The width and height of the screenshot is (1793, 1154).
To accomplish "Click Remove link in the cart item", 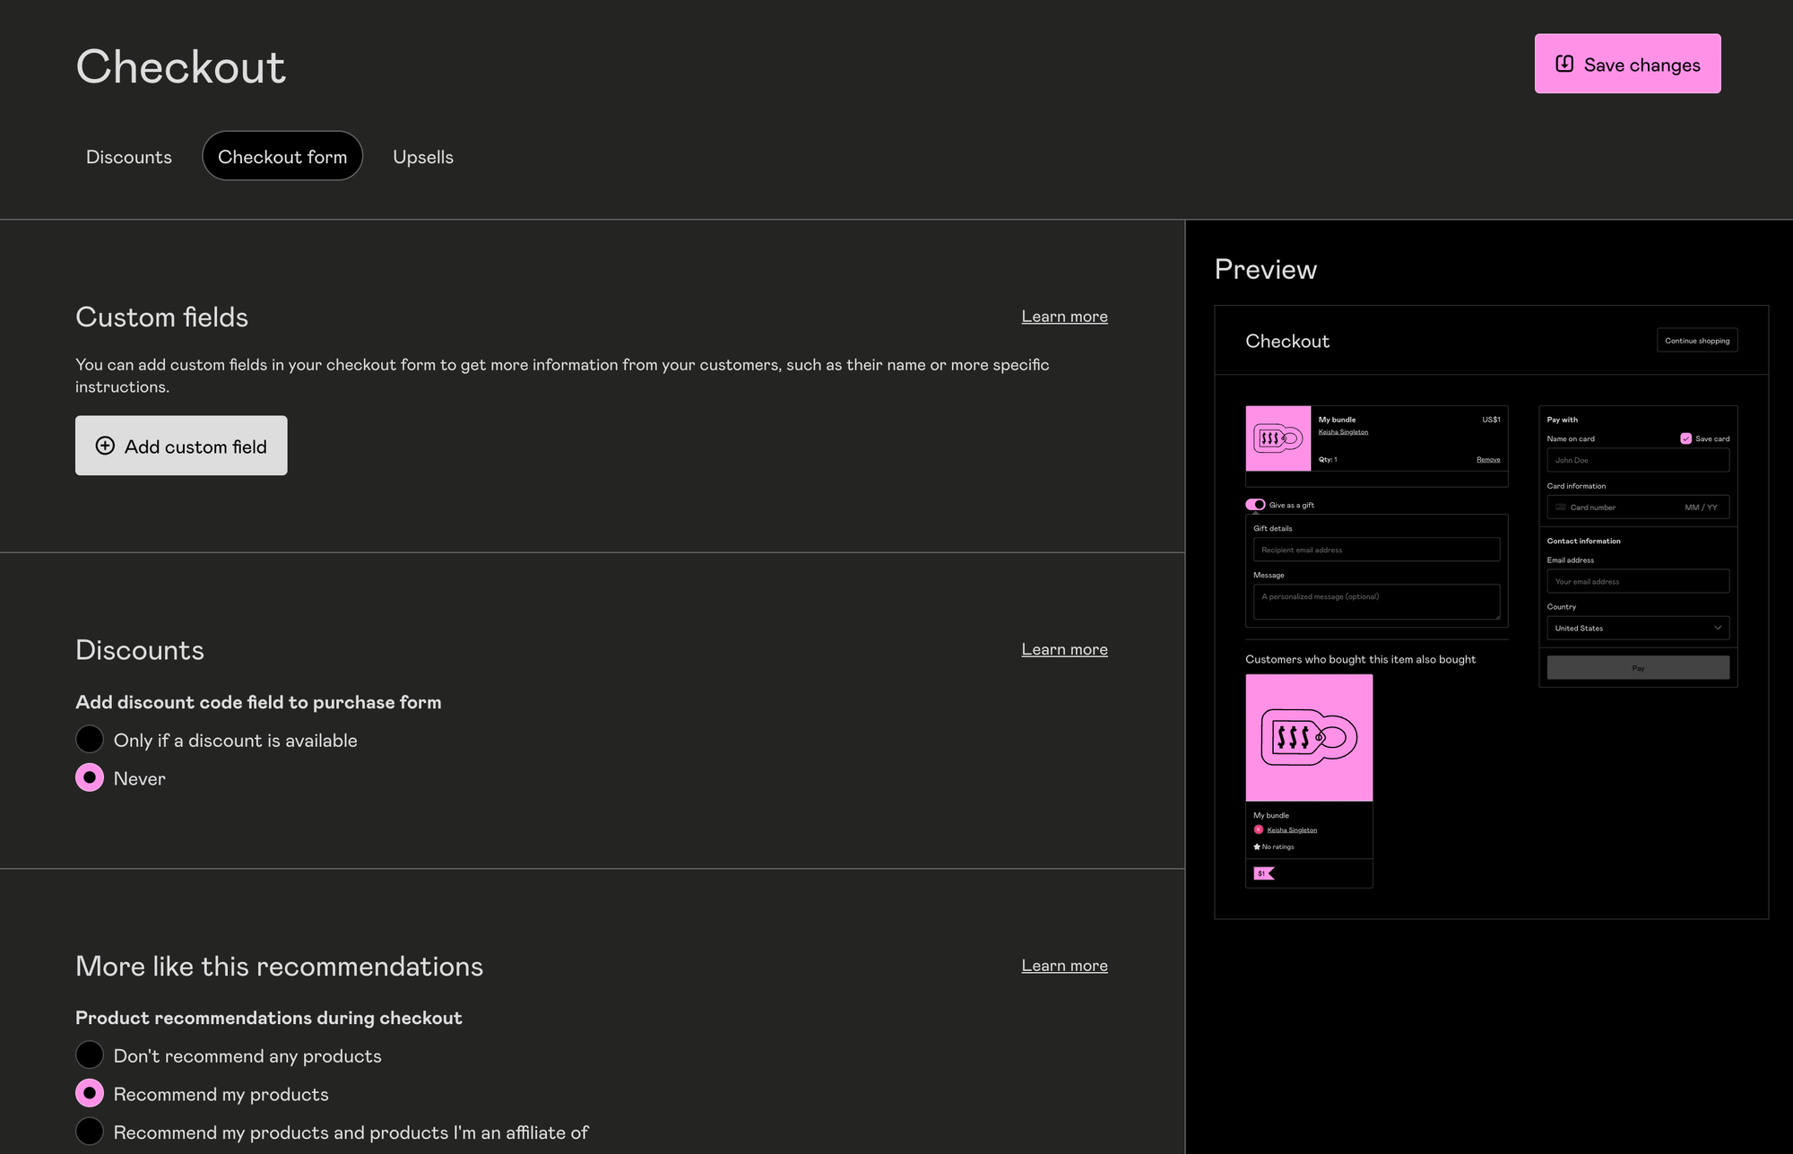I will point(1488,460).
